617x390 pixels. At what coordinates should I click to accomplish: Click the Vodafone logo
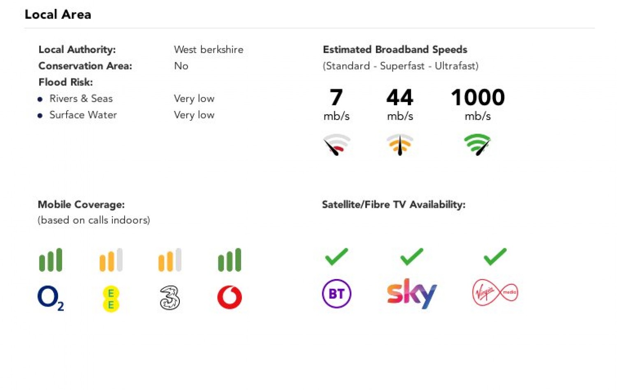click(230, 297)
